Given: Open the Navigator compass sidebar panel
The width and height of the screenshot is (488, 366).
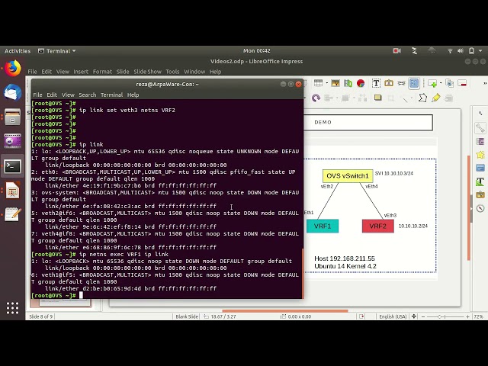Looking at the screenshot, I should coord(480,208).
